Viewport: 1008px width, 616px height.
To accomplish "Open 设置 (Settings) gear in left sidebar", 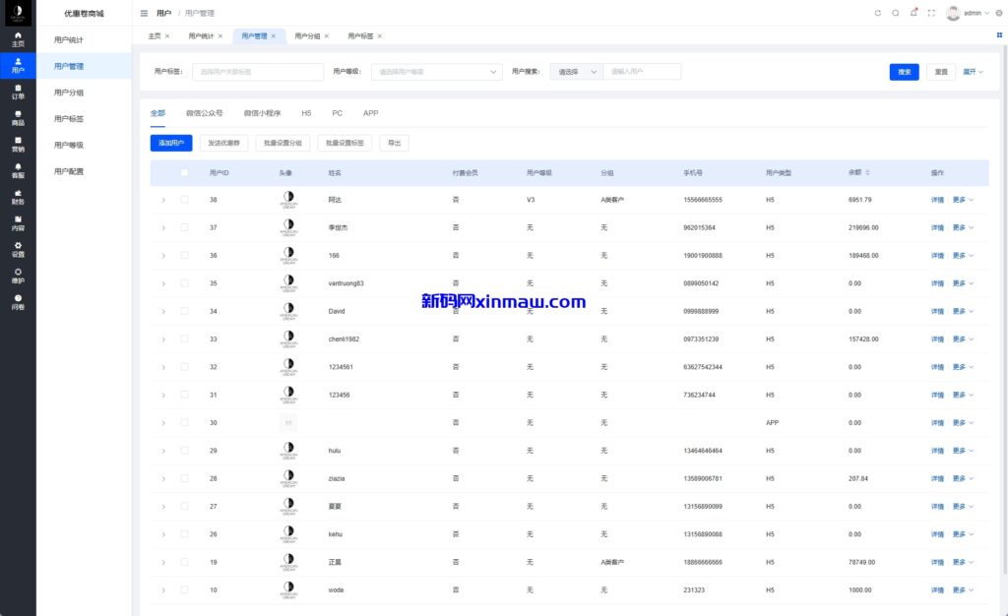I will click(18, 249).
